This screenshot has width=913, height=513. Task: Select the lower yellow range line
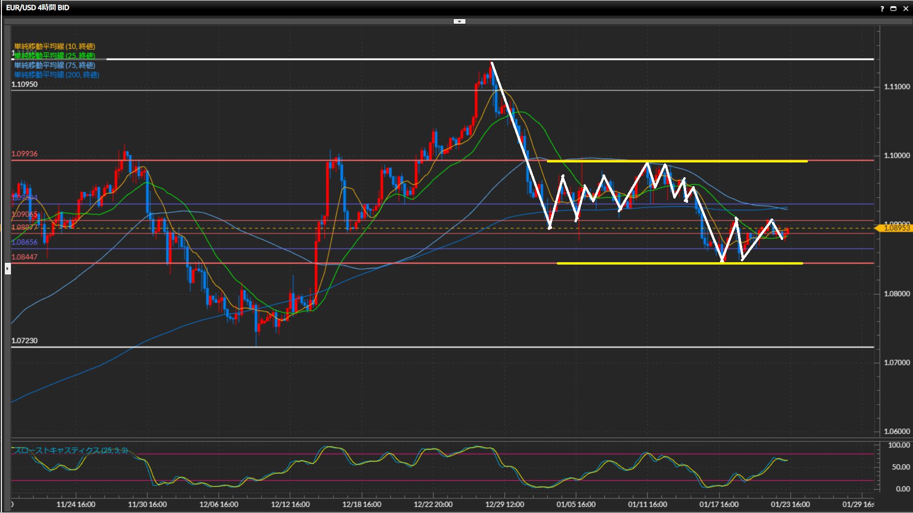[x=642, y=263]
